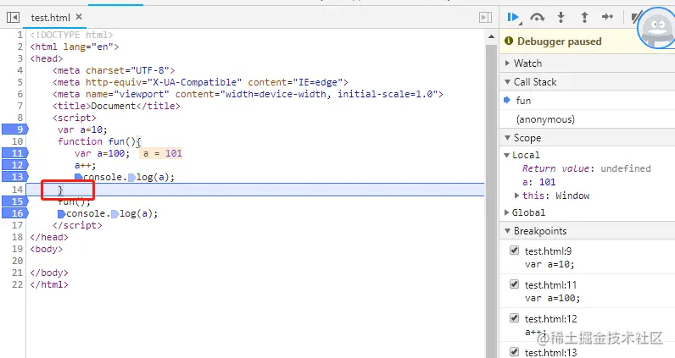Click the </script> closing tag line
675x358 pixels.
click(77, 225)
